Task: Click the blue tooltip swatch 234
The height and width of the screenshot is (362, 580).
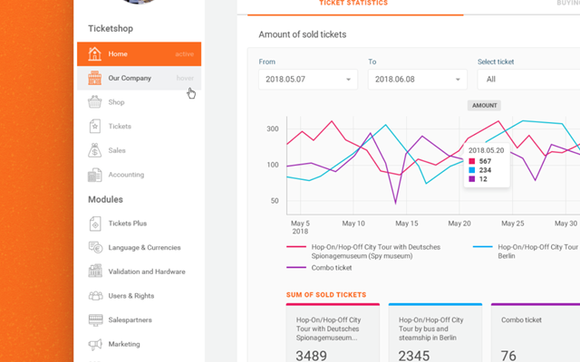Action: point(471,170)
